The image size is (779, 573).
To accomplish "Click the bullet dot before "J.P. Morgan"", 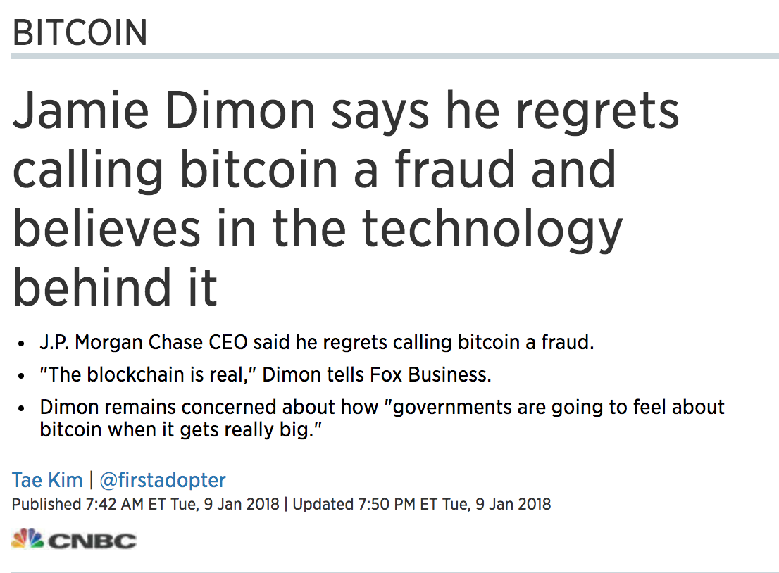I will [22, 344].
